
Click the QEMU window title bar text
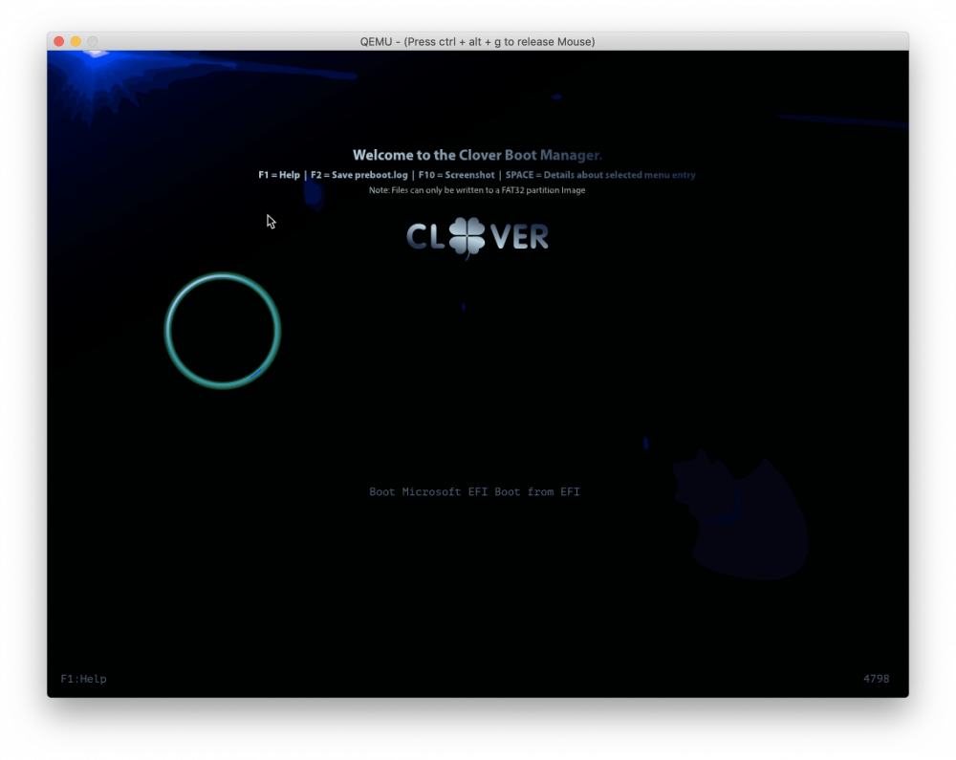click(477, 41)
